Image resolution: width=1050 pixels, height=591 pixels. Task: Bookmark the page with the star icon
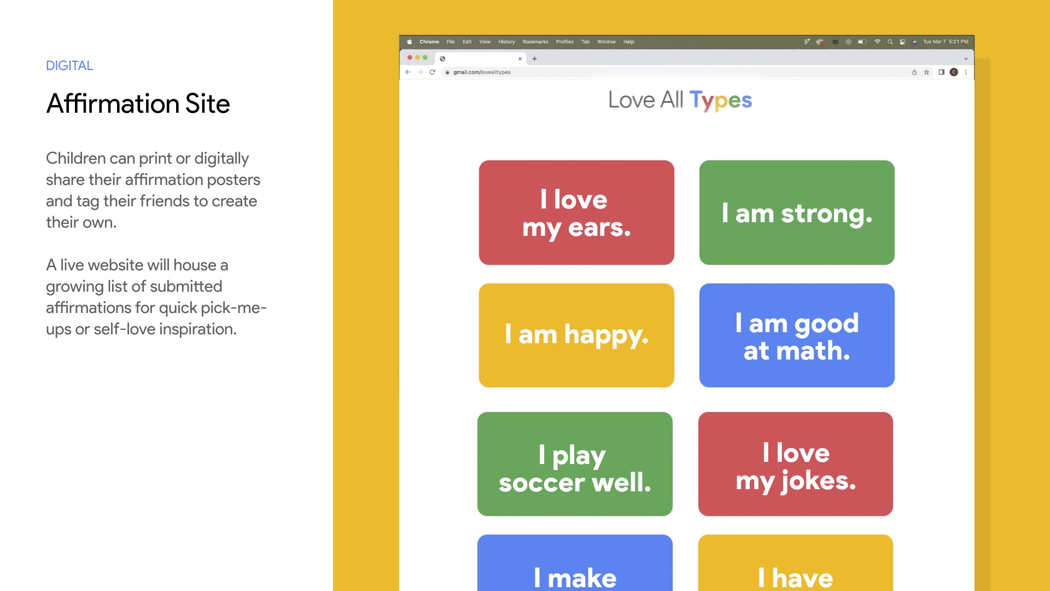pyautogui.click(x=926, y=72)
